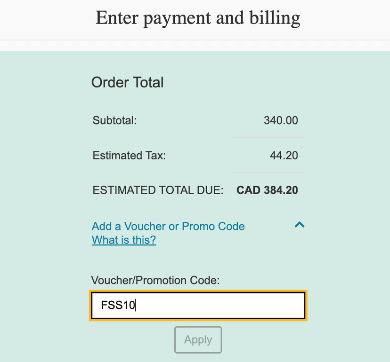
Task: Collapse the voucher section with the chevron
Action: click(299, 225)
